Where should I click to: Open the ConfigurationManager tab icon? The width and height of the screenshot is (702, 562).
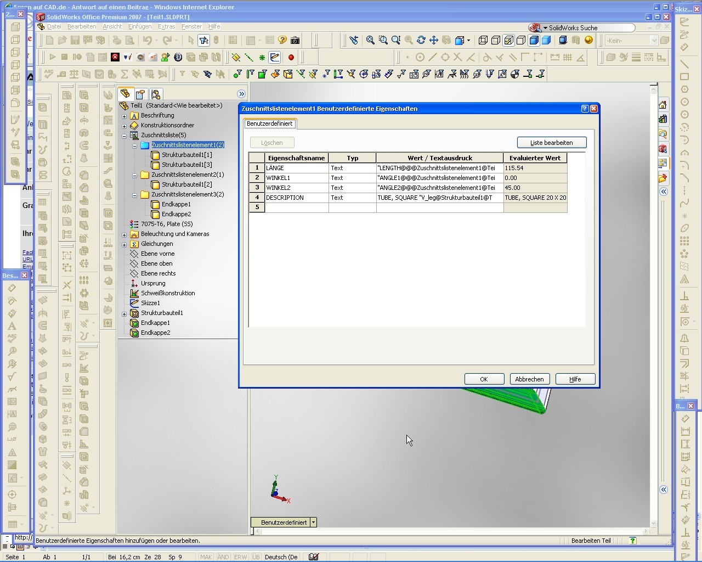tap(155, 94)
